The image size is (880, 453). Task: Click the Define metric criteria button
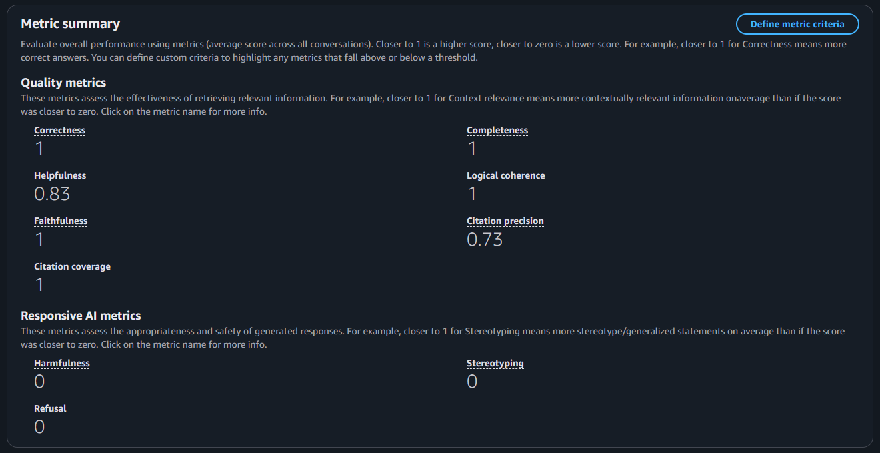pos(797,24)
